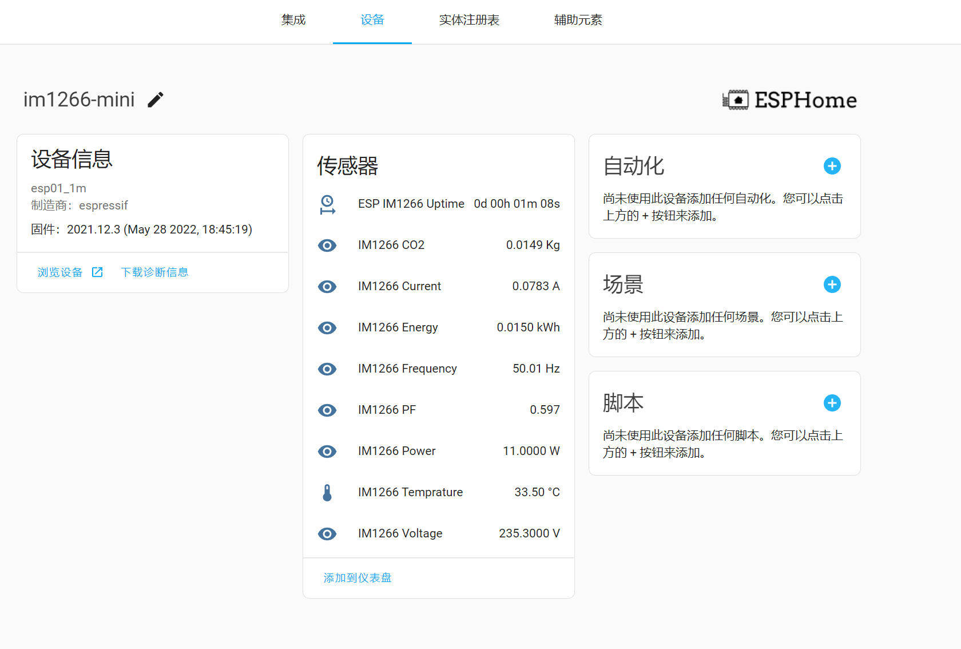
Task: Click the eye icon beside IM1266 Power
Action: [x=327, y=452]
